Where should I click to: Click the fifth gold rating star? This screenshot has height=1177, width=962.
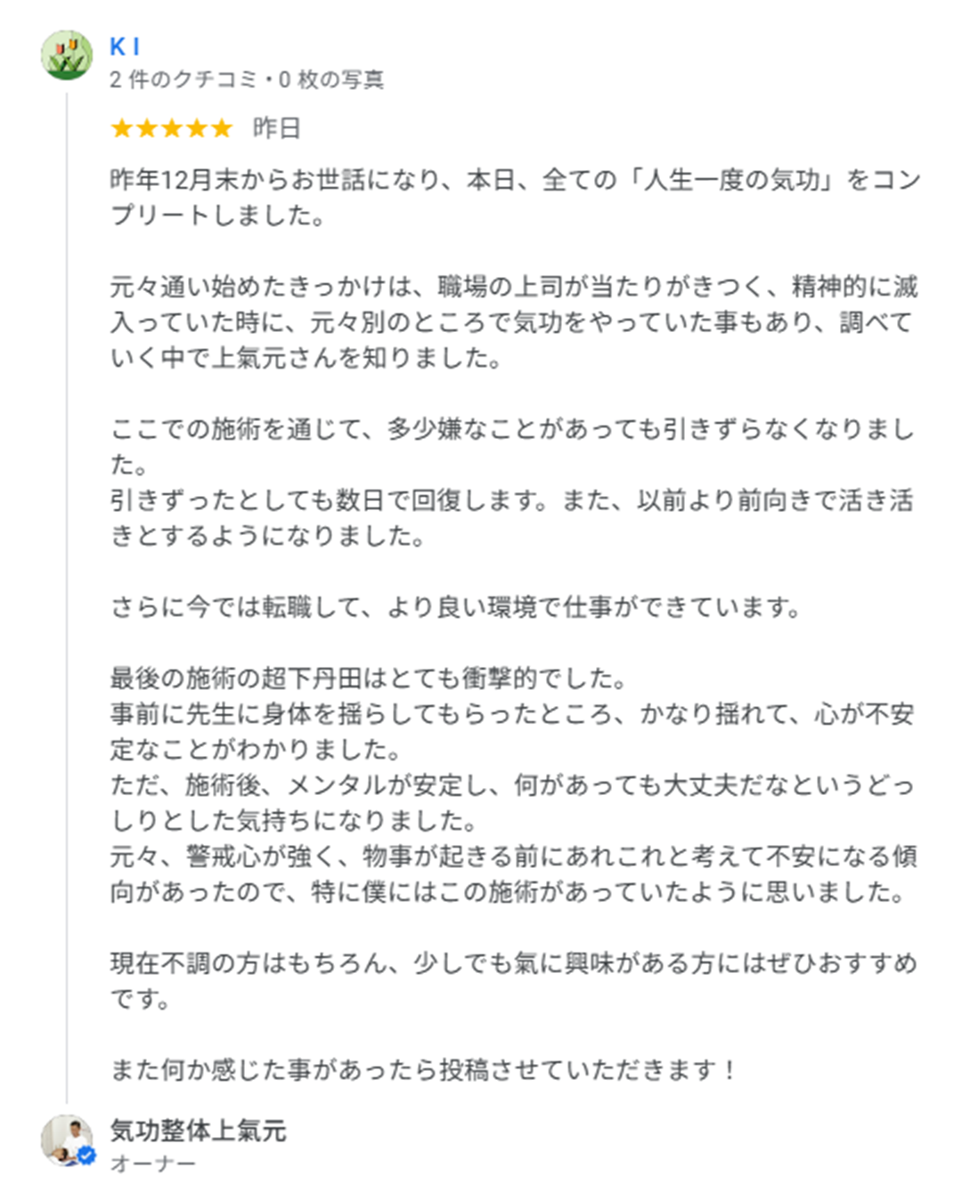pos(222,129)
